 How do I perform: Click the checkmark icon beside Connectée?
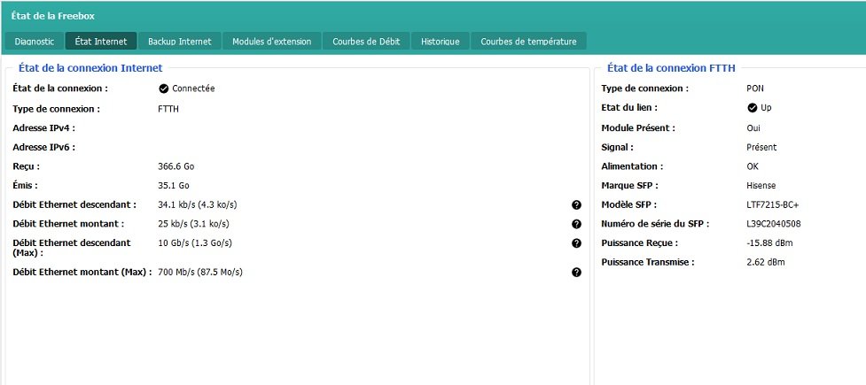pyautogui.click(x=163, y=89)
